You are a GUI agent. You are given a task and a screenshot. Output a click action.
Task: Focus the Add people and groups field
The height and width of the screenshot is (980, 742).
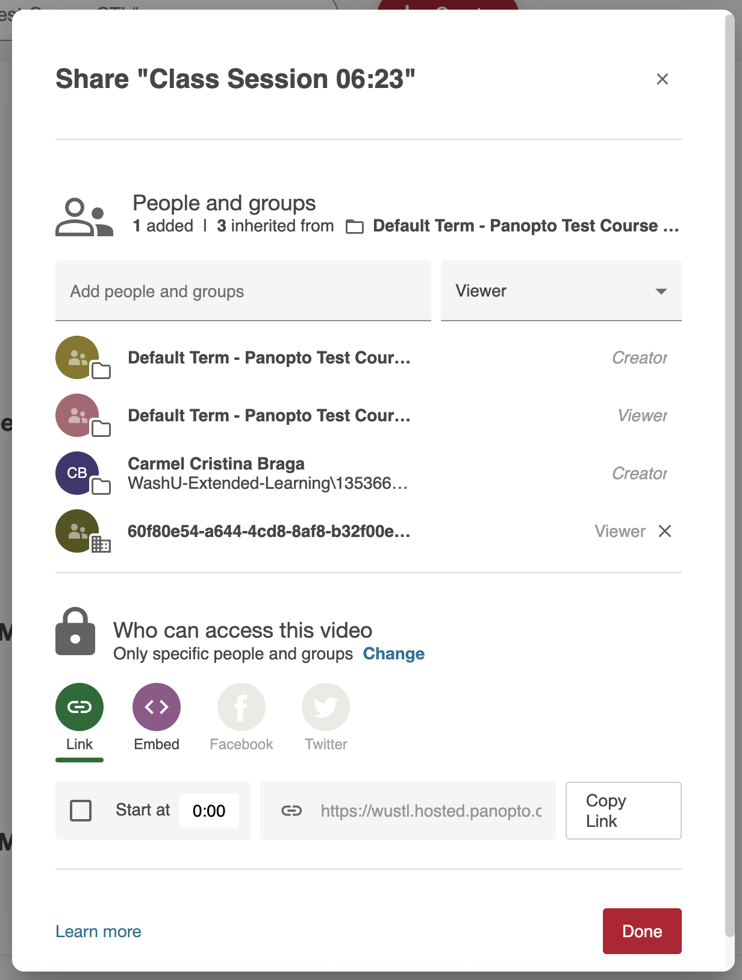click(243, 291)
